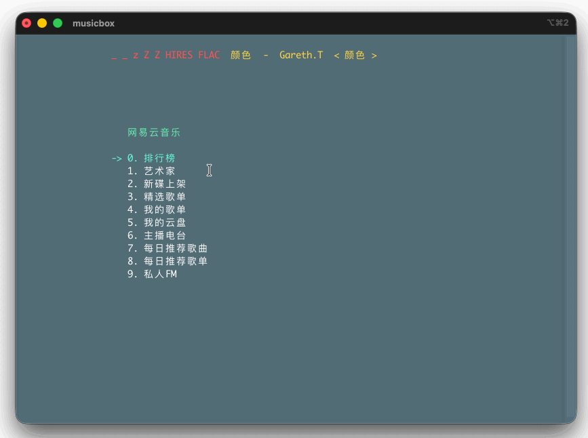Open 9. 私人FM entry
The image size is (588, 438).
(x=152, y=274)
